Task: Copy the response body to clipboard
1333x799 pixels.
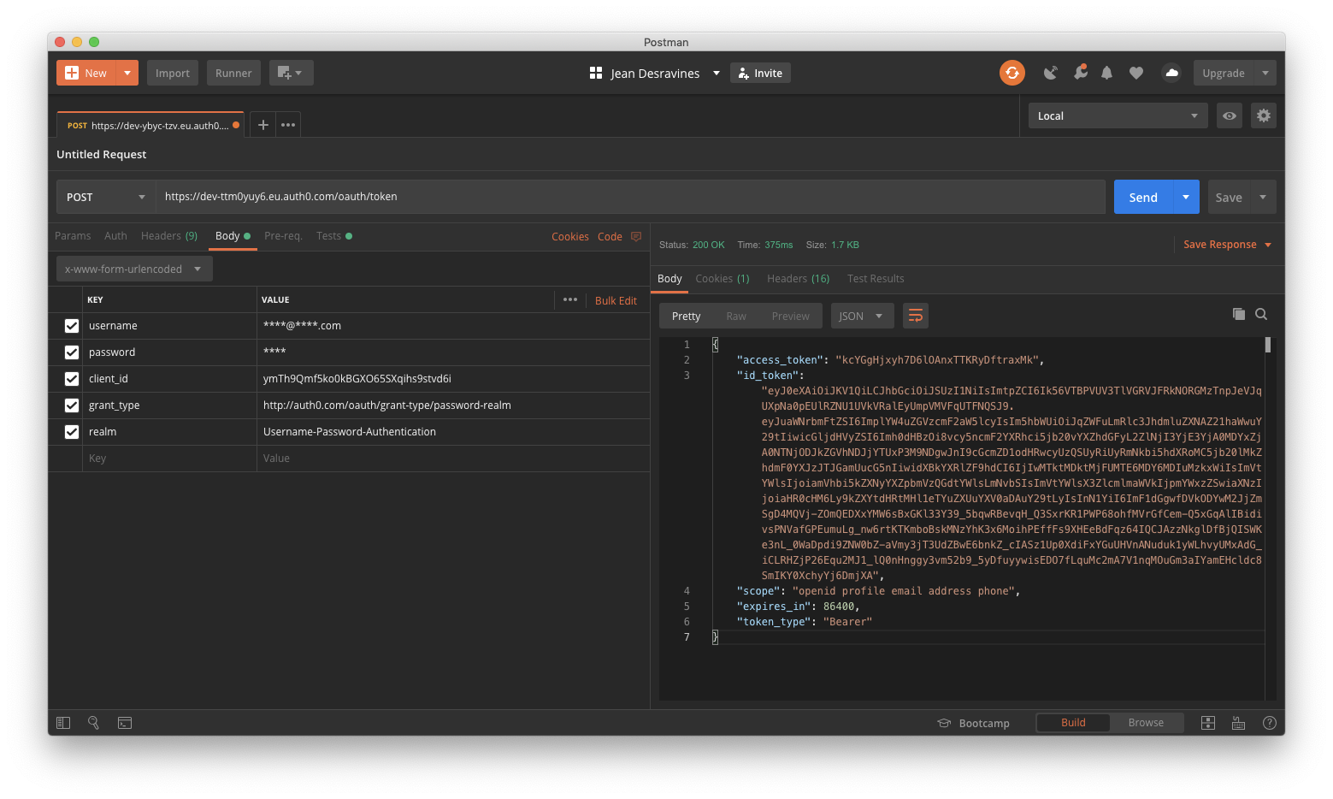Action: [1238, 314]
